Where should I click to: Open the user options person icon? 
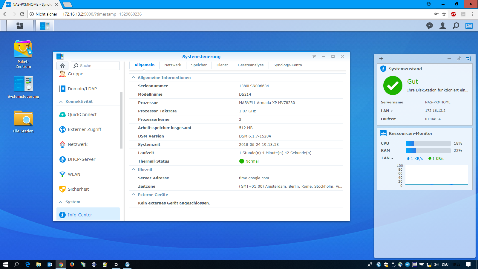443,26
